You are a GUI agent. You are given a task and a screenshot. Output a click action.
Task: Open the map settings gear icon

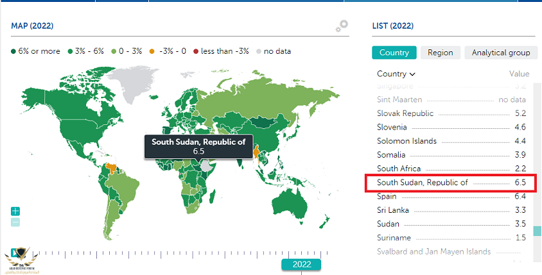[341, 26]
